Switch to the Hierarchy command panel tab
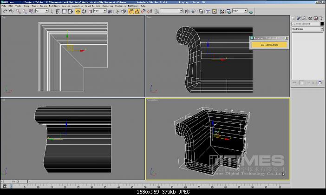 (x=304, y=19)
